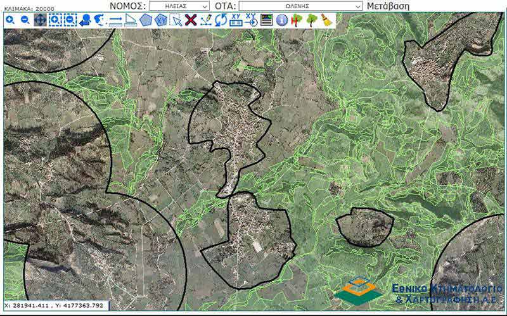Activate the pan map tool
Screen dimensions: 507x316
[40, 20]
